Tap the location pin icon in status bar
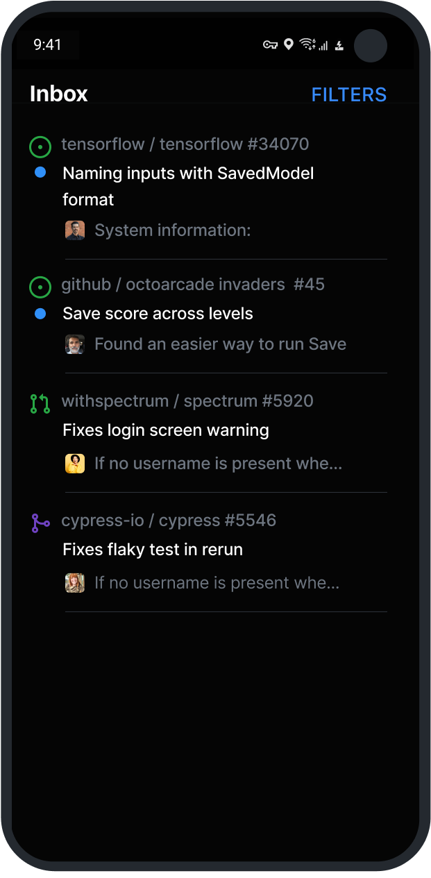The image size is (431, 878). coord(289,45)
